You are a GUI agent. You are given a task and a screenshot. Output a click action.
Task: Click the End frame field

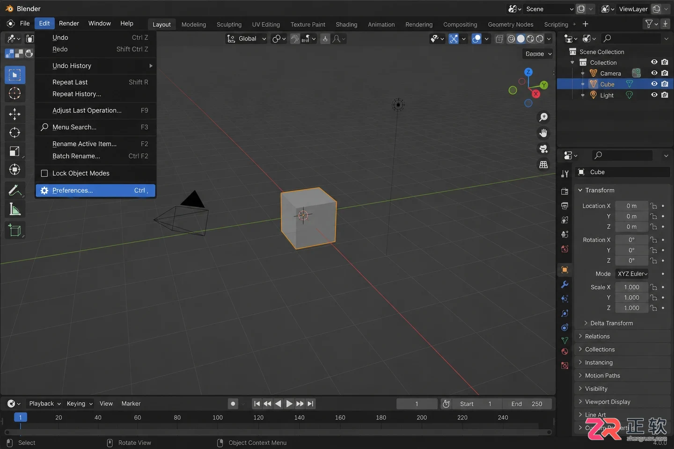pos(527,404)
